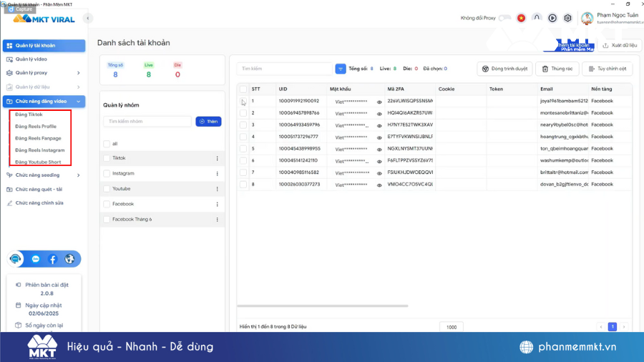
Task: Click the Thêm group button
Action: click(x=209, y=122)
